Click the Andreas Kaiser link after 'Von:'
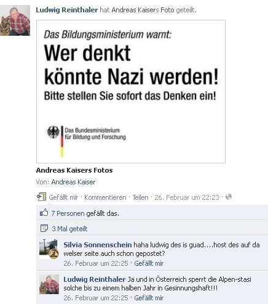Screen dimensions: 268x304 [73, 182]
